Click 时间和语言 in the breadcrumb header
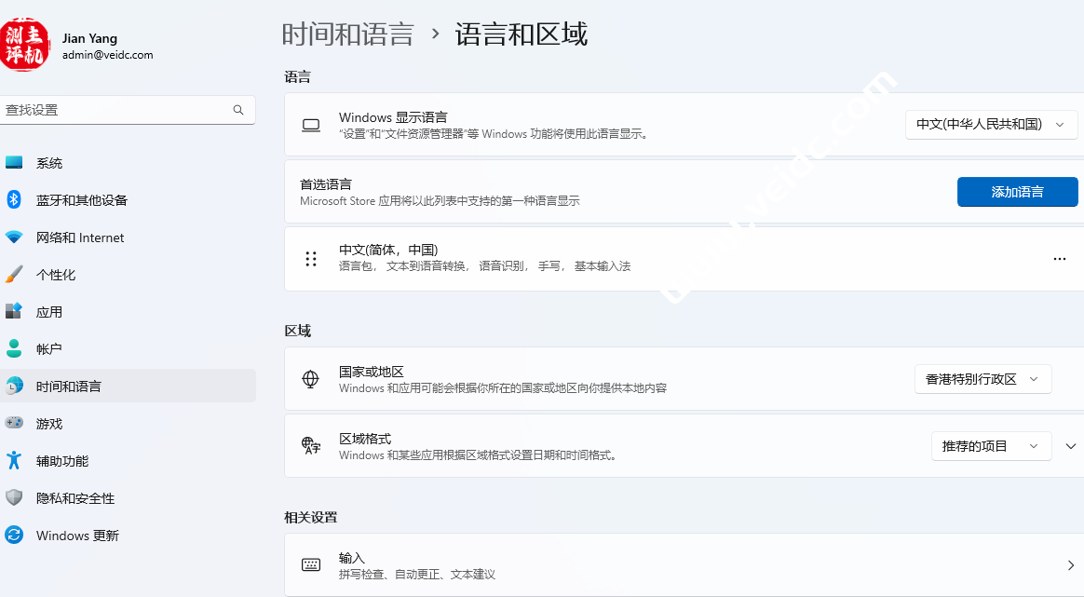 click(x=347, y=35)
